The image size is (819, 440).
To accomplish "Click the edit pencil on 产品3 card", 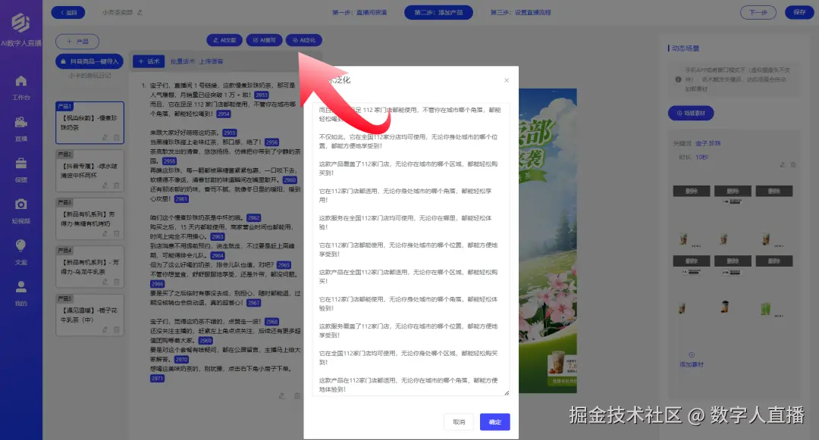I will point(105,233).
